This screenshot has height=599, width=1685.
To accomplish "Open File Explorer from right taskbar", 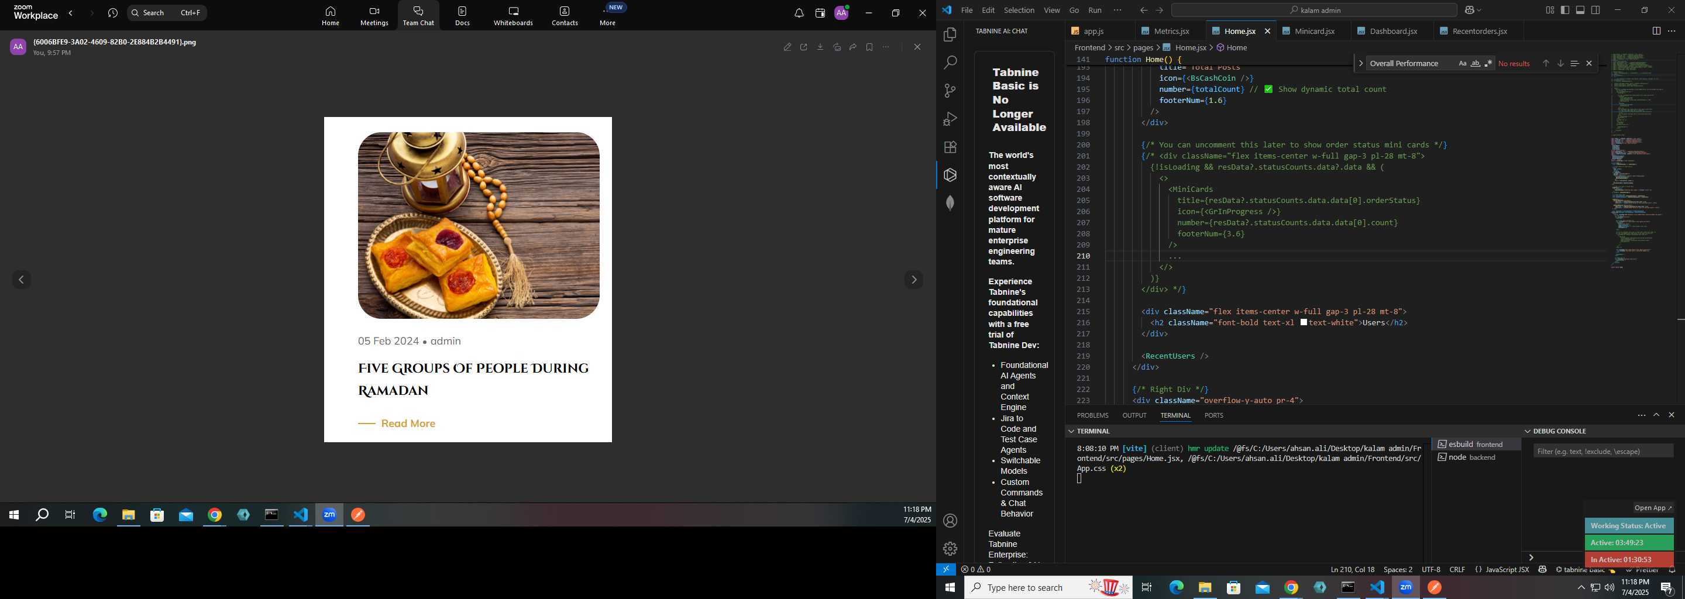I will click(x=1205, y=588).
